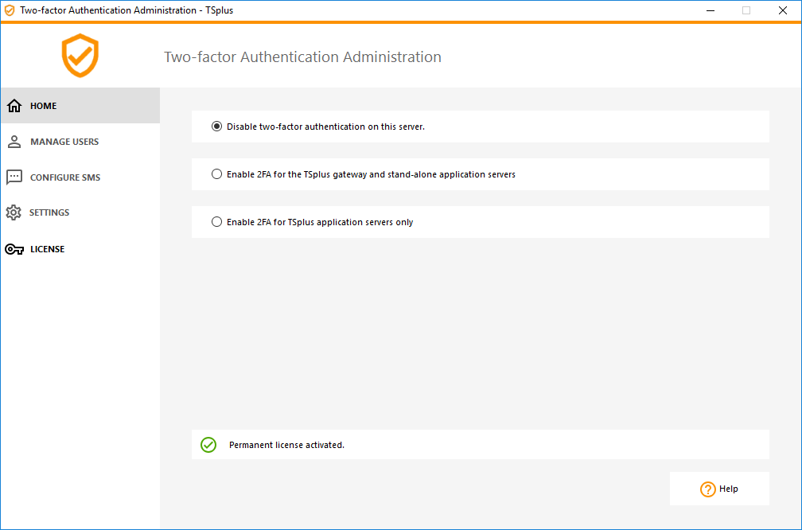Click the orange TSplus shield logo
802x530 pixels.
coord(80,56)
